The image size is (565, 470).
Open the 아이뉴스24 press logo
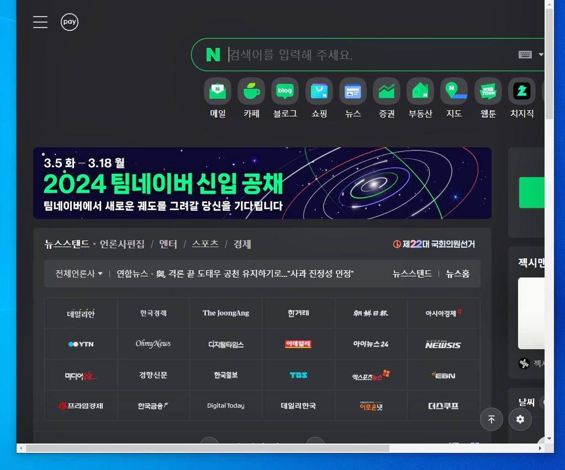click(371, 344)
